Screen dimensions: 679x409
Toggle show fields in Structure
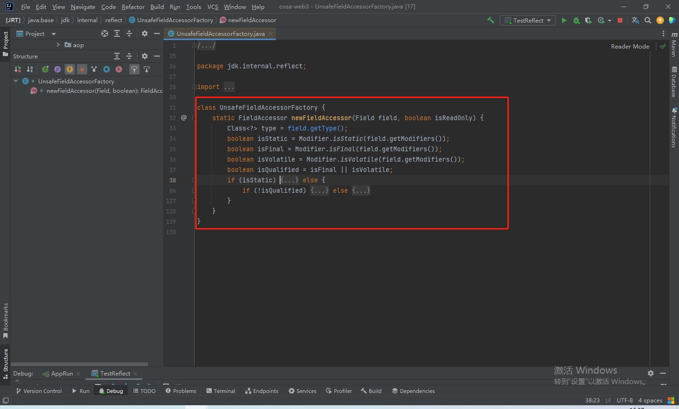[70, 69]
